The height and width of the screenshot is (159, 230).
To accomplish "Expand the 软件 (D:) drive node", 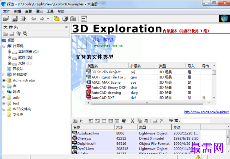I will pos(9,58).
